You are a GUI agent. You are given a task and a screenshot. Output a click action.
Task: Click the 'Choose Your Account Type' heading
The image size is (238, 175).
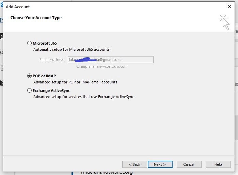[36, 18]
